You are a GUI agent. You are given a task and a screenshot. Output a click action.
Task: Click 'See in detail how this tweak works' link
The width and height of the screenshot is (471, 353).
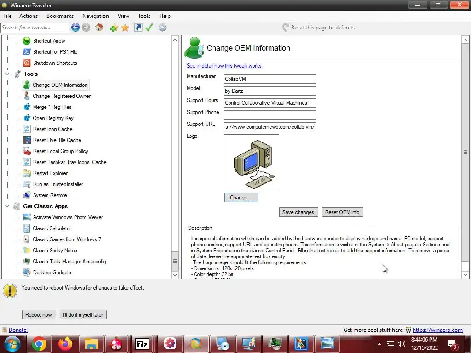[x=224, y=66]
